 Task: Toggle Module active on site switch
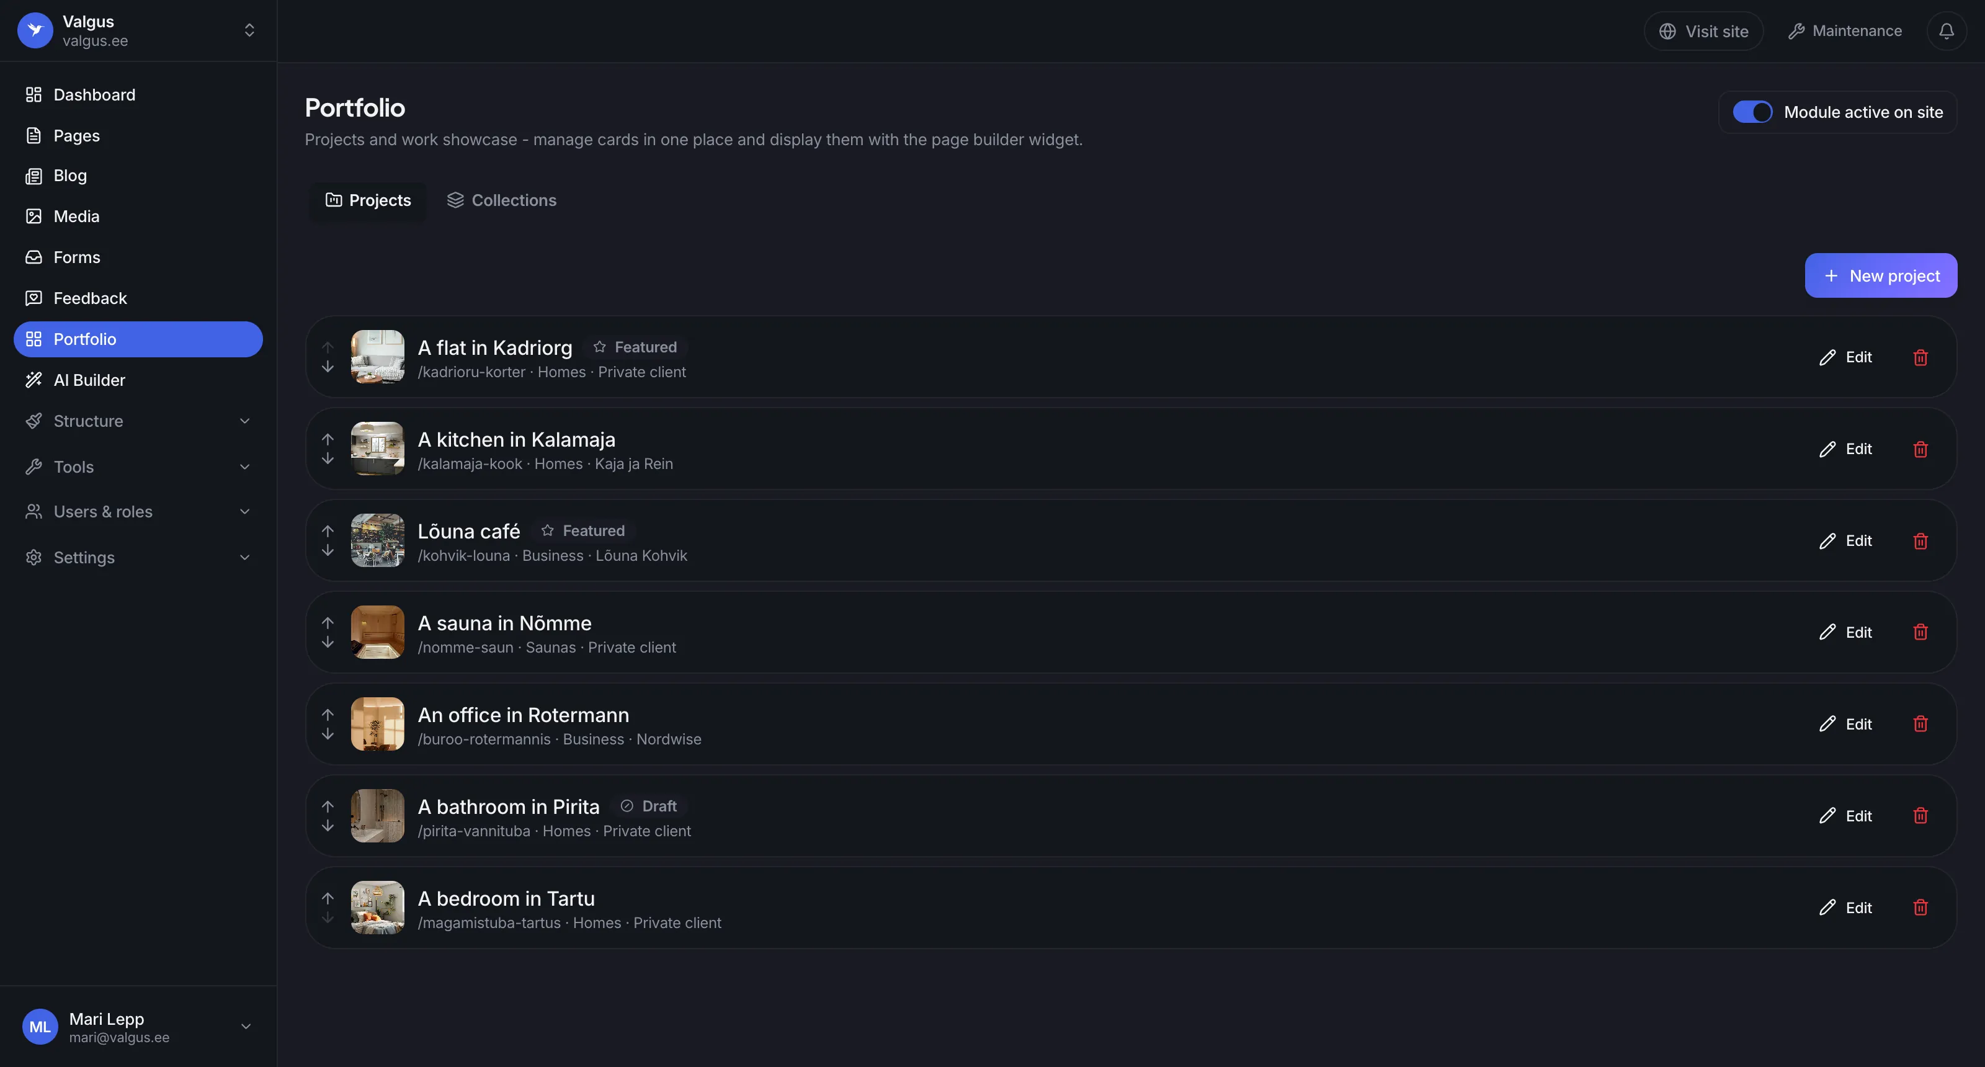tap(1752, 112)
